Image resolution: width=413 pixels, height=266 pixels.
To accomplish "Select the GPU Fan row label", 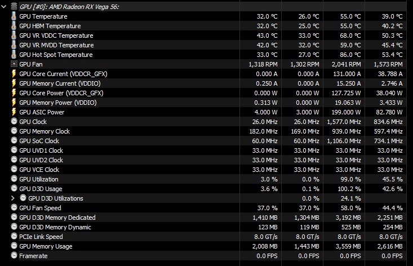I will pos(31,64).
